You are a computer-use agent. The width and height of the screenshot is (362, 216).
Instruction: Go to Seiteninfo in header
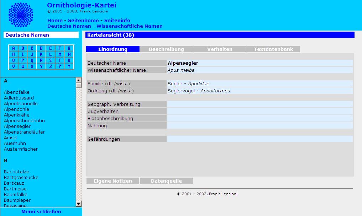click(x=117, y=20)
